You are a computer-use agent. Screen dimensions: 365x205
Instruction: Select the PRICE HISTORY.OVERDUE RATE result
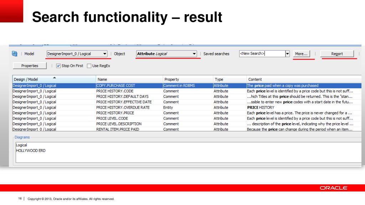coord(187,107)
